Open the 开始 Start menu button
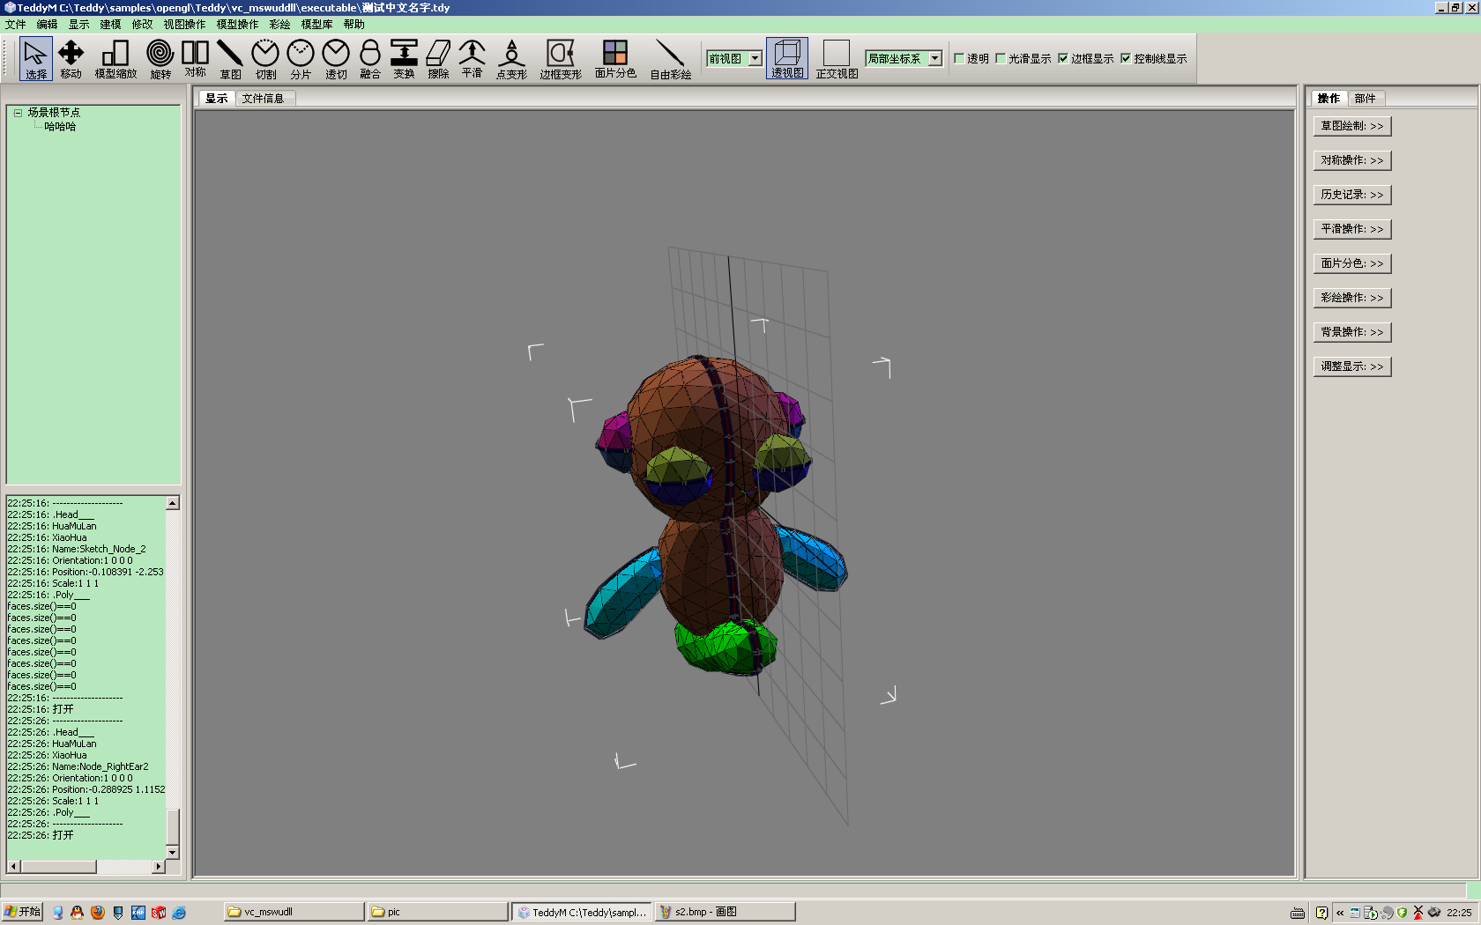This screenshot has width=1481, height=925. 22,912
